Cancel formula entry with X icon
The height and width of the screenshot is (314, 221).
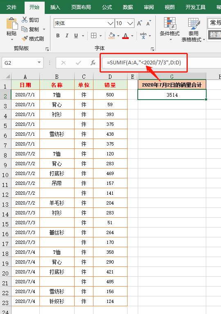[64, 63]
